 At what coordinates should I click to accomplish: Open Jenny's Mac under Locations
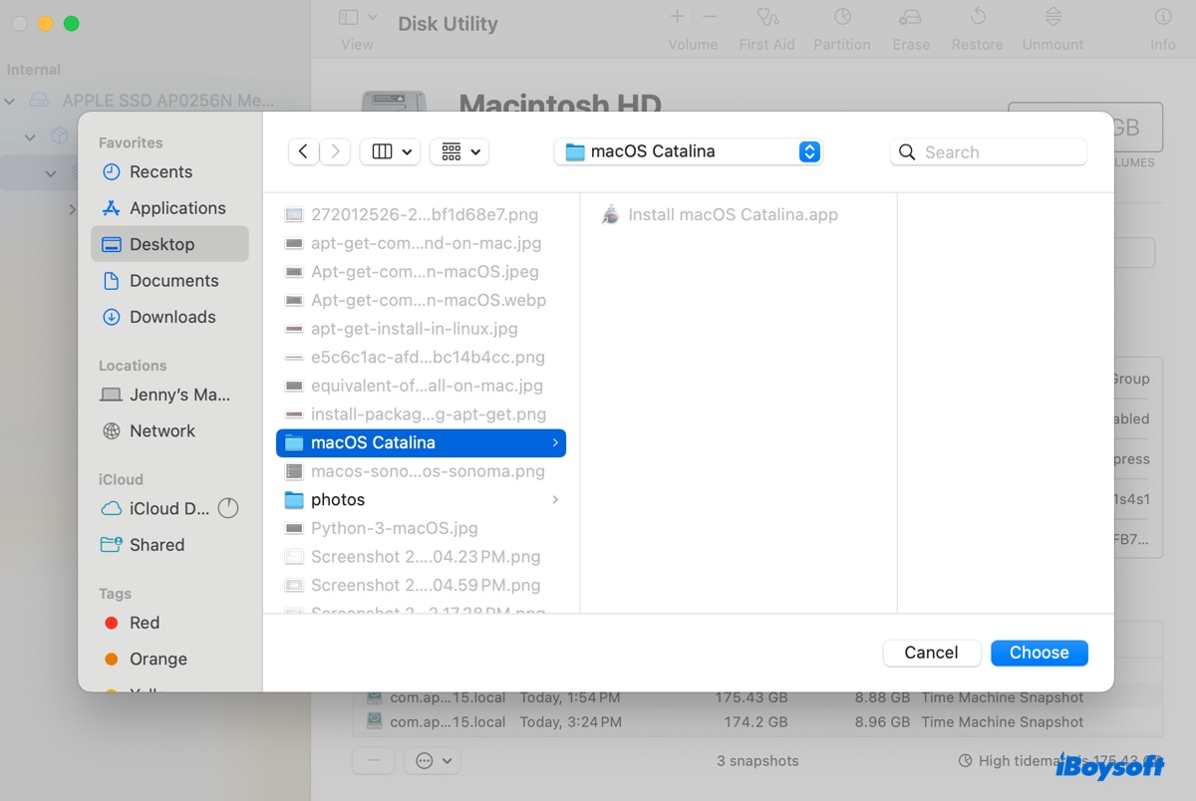pos(169,395)
